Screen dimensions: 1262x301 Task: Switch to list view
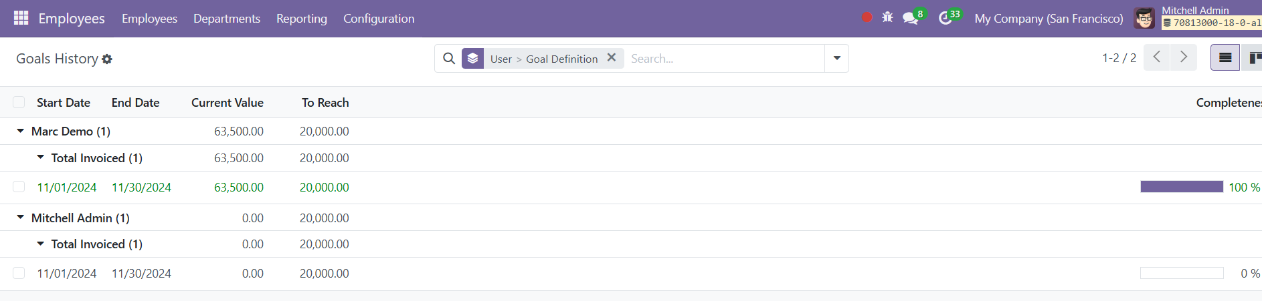[1225, 57]
